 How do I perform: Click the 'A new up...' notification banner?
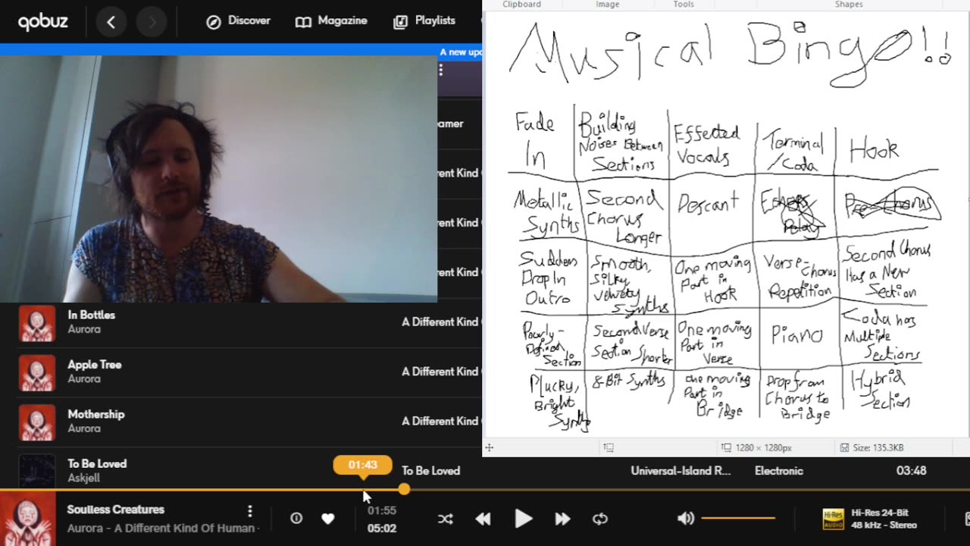(x=461, y=52)
